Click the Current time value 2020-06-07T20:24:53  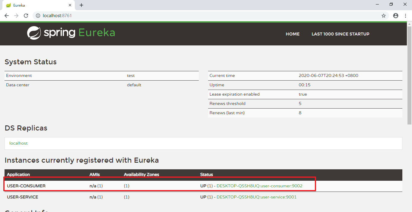(x=328, y=75)
